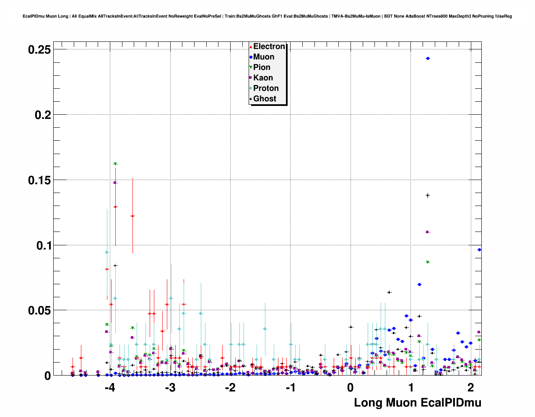
Task: Click the red Electron marker in legend
Action: click(x=251, y=47)
